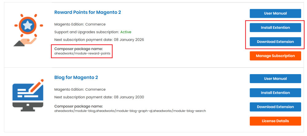Open User Manual for Reward Points
The image size is (307, 136).
click(x=275, y=13)
